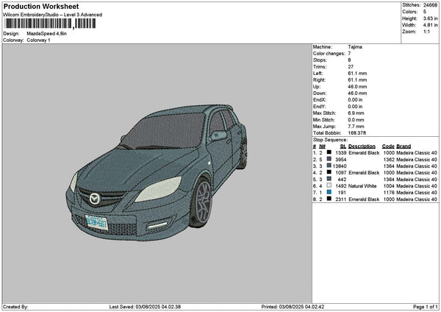Click the Stitches value 24668

click(429, 5)
